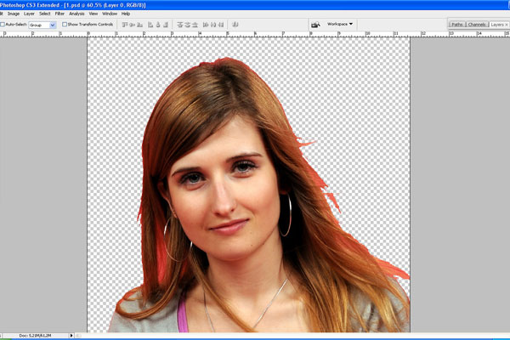This screenshot has height=340, width=510.
Task: Switch to the Paths tab
Action: coord(457,25)
